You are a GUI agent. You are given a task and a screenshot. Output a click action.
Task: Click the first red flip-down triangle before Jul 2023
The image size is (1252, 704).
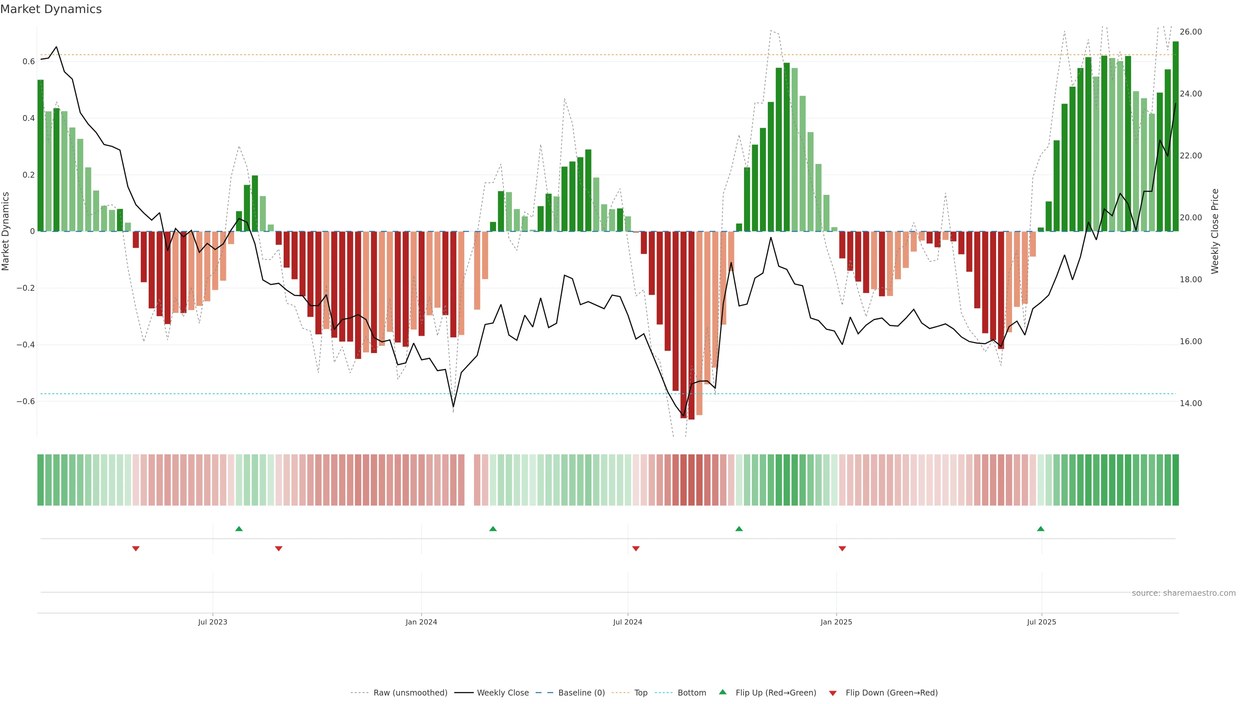coord(136,549)
